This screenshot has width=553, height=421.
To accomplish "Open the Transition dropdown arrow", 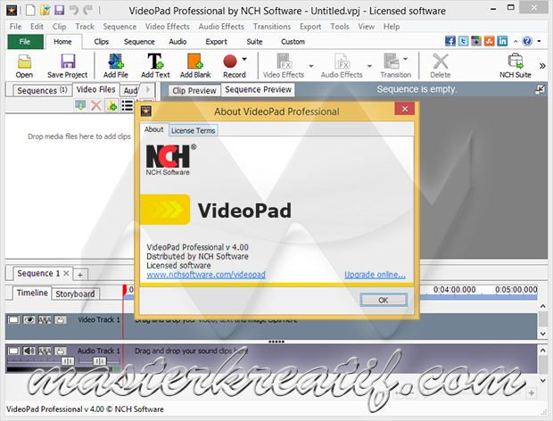I will click(x=405, y=59).
